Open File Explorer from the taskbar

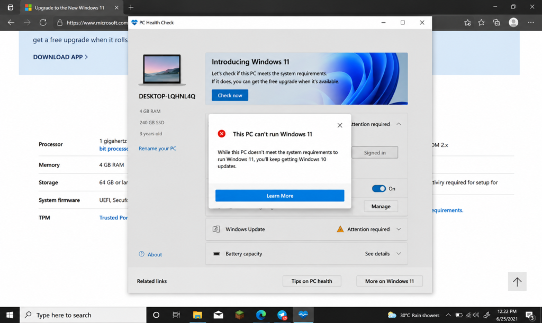pyautogui.click(x=197, y=315)
